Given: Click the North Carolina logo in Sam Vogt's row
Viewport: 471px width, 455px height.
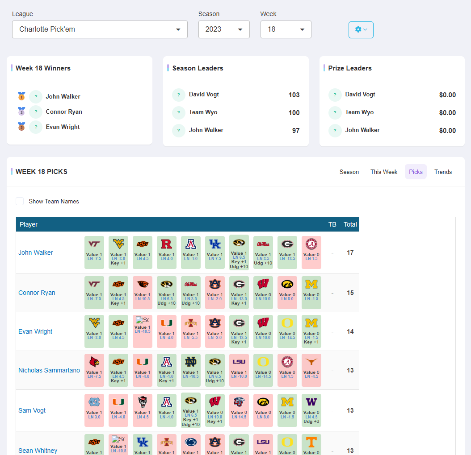Looking at the screenshot, I should 94,402.
